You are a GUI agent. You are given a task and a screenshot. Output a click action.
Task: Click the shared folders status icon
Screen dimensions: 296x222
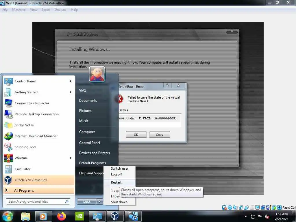pos(252,208)
